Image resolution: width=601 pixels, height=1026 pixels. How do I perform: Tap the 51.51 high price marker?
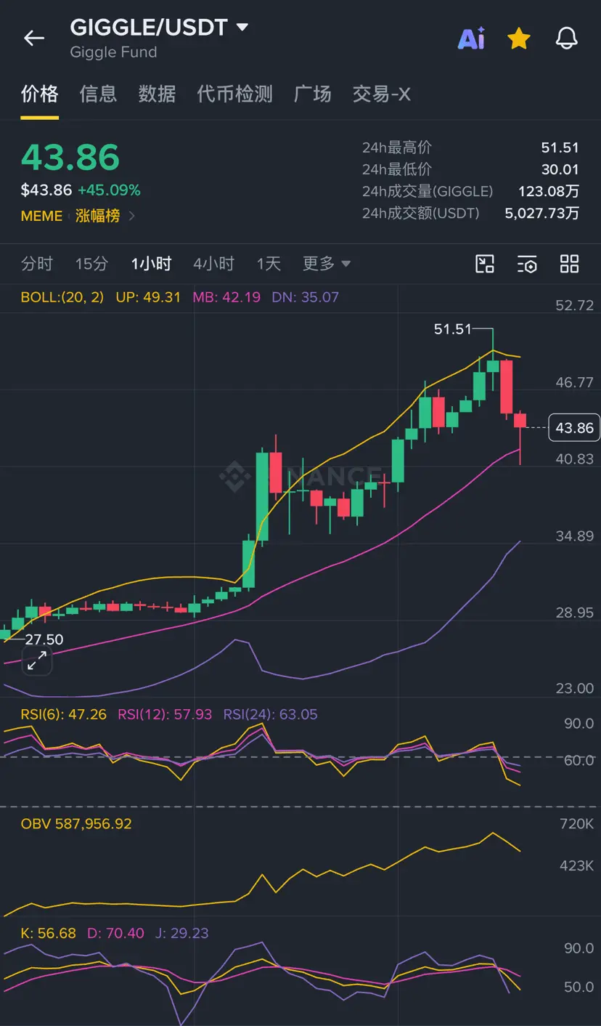tap(452, 329)
